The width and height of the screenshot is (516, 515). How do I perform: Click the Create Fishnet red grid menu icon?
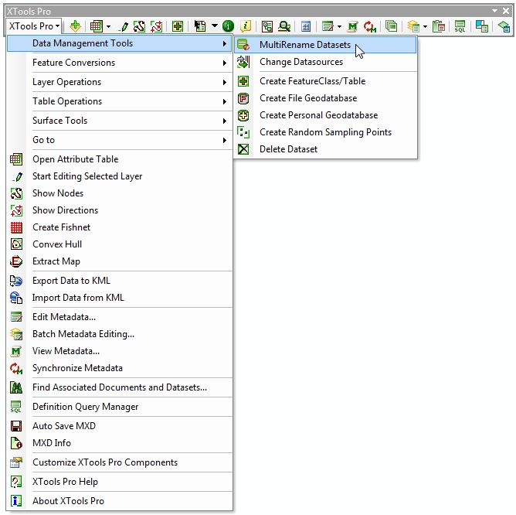tap(16, 227)
